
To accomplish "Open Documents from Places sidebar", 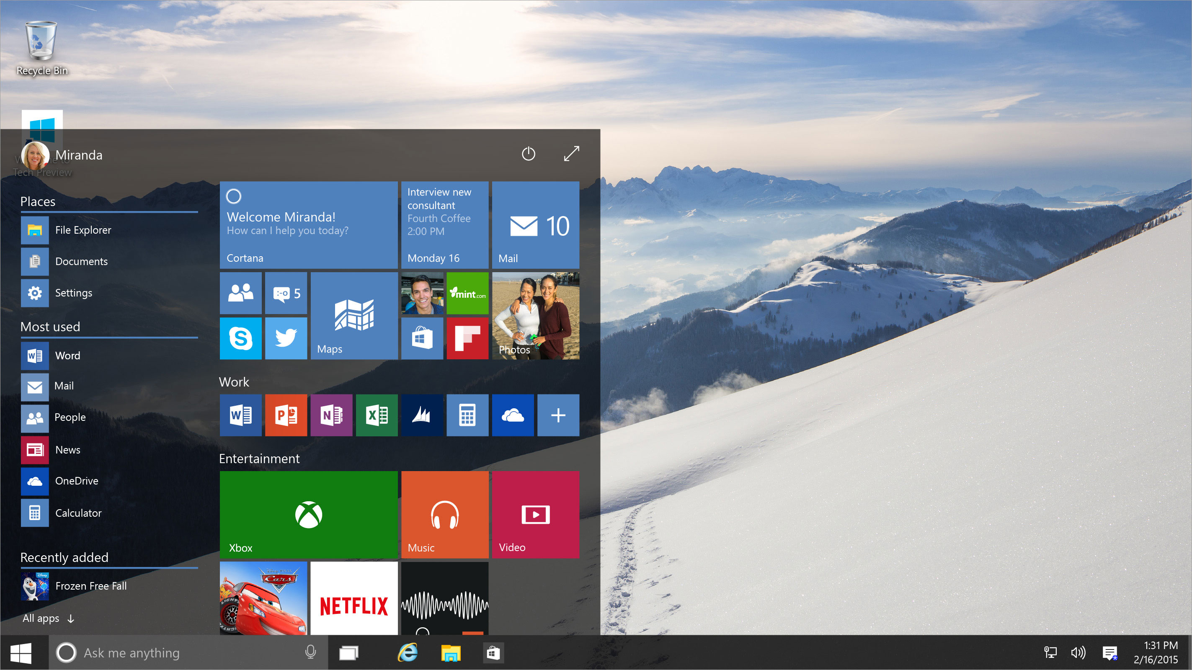I will pyautogui.click(x=82, y=261).
